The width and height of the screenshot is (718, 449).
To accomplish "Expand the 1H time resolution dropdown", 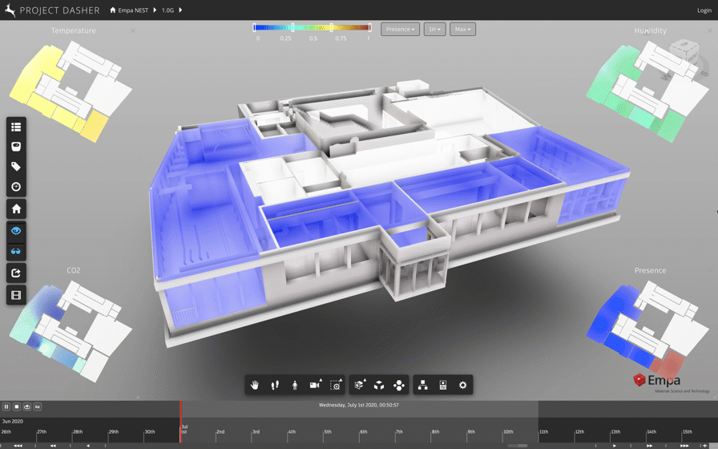I will pos(434,30).
